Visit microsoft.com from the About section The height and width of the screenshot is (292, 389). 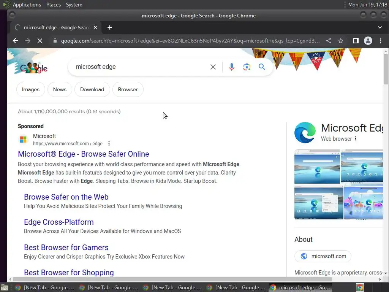[323, 256]
